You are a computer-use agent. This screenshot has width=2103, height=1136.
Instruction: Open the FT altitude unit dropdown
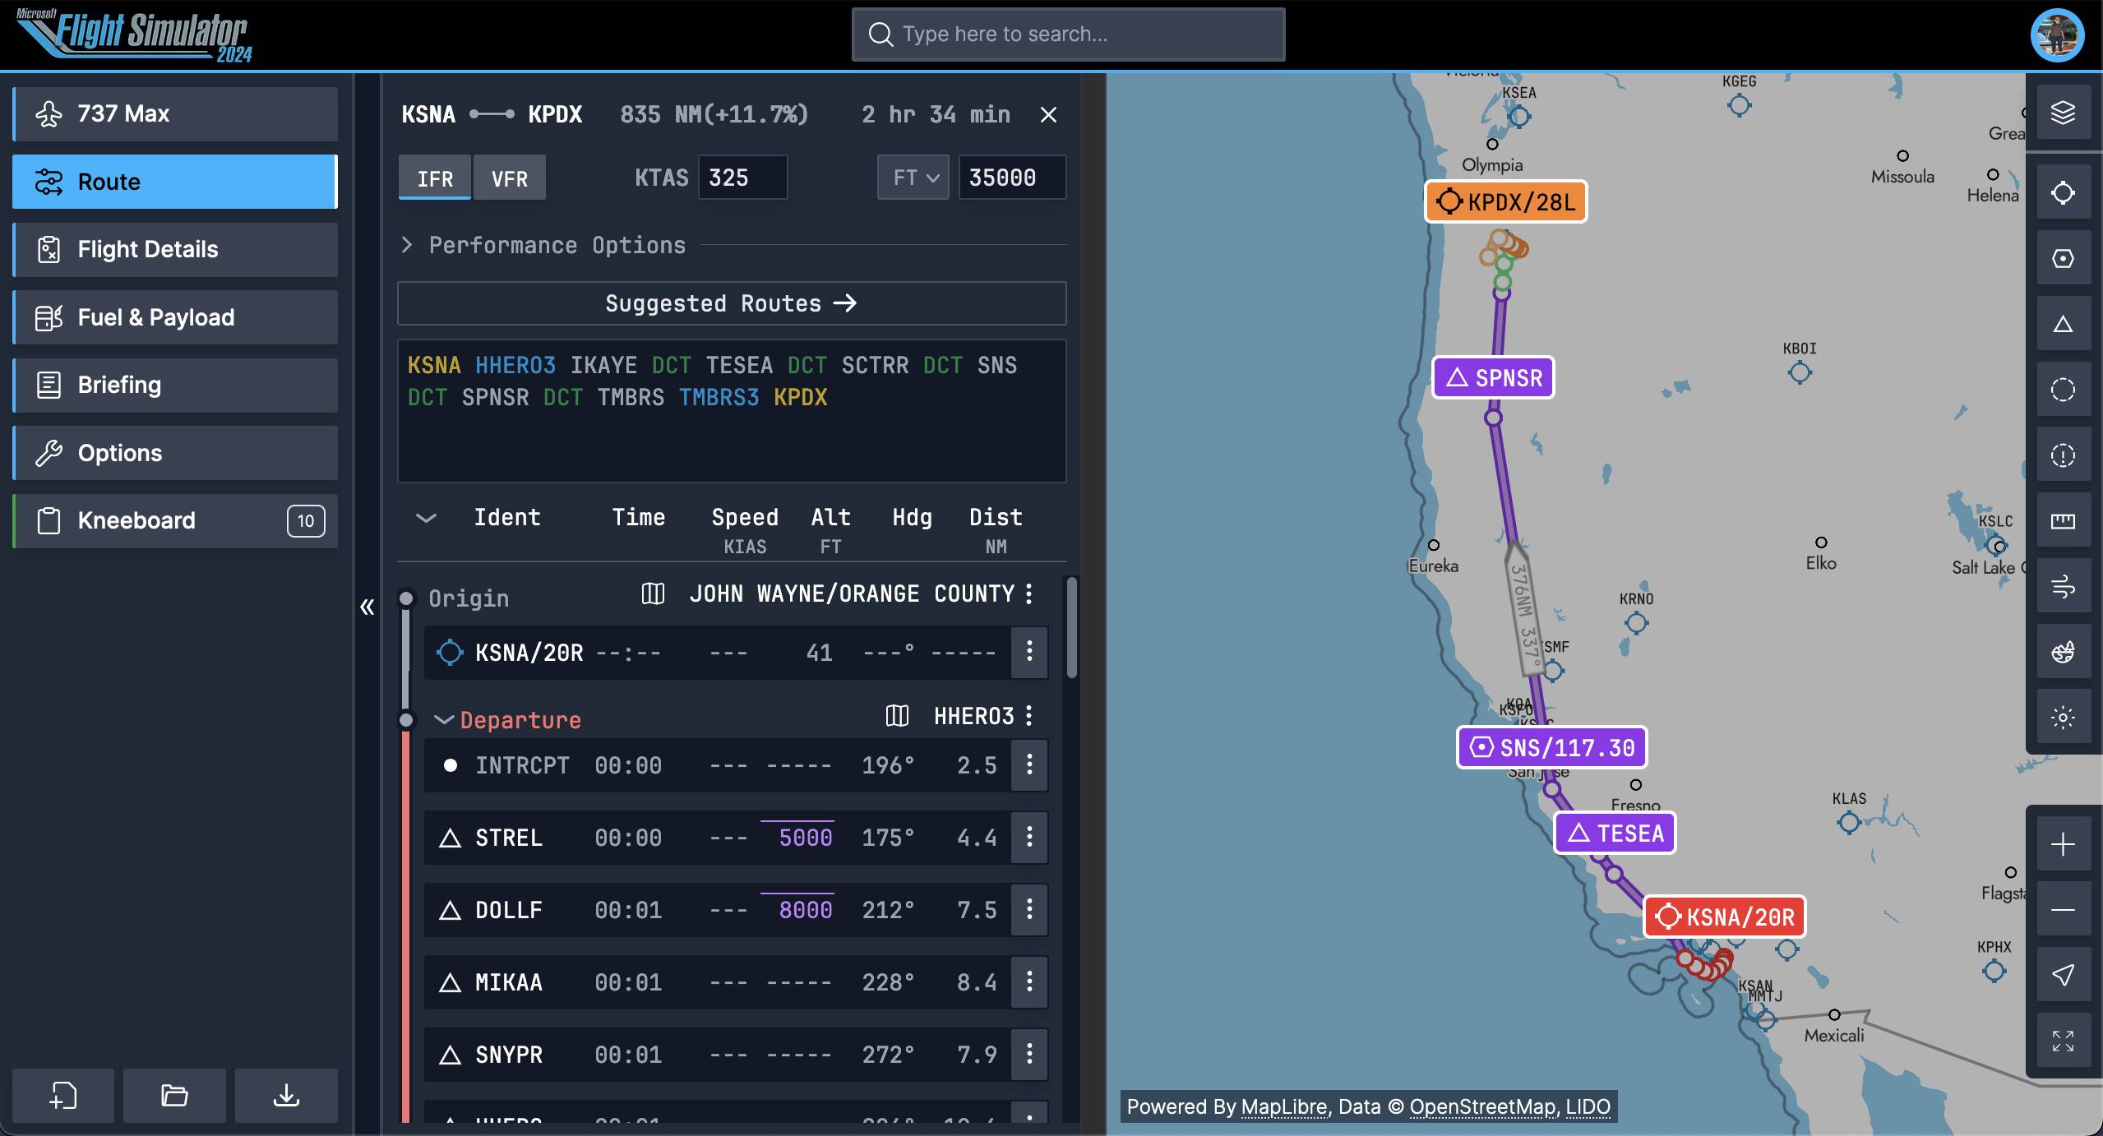pyautogui.click(x=913, y=178)
